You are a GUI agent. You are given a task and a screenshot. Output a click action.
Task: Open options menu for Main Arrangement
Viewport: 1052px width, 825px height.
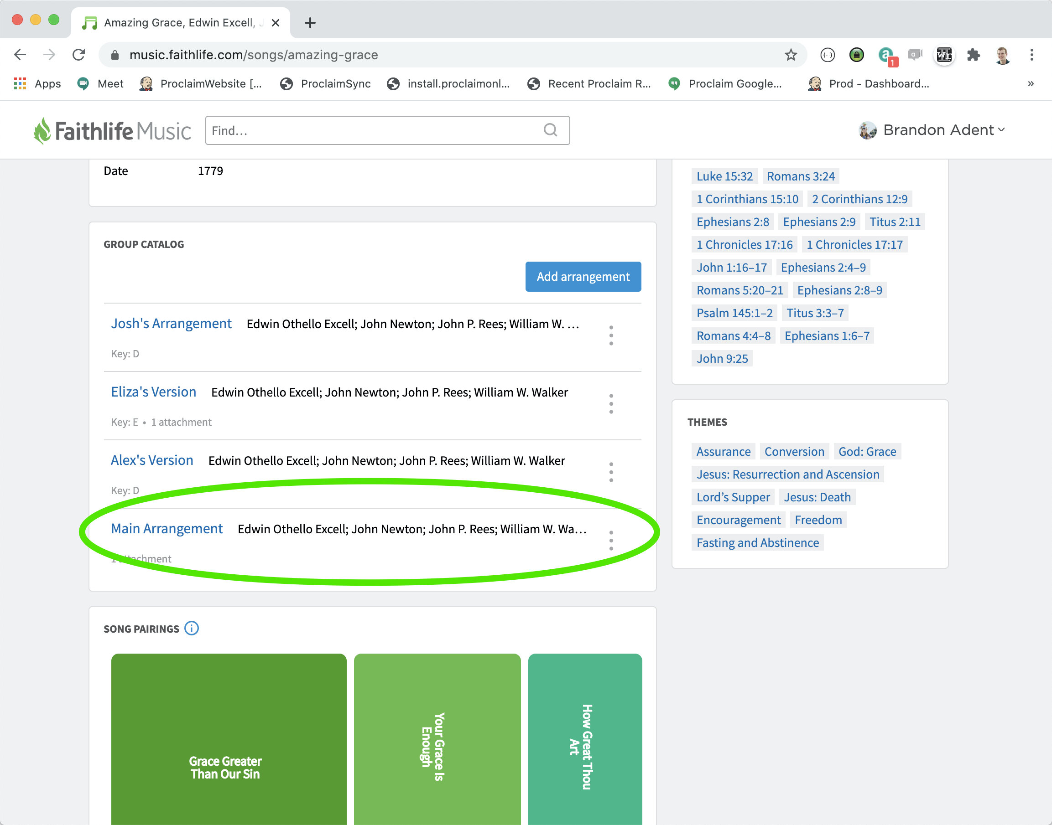(611, 541)
